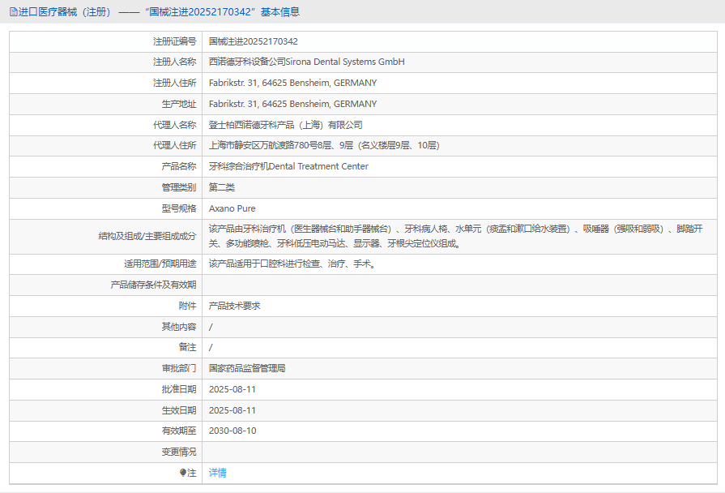The image size is (725, 493).
Task: Click the 批准日期 value 2025-08-11
Action: click(x=232, y=389)
